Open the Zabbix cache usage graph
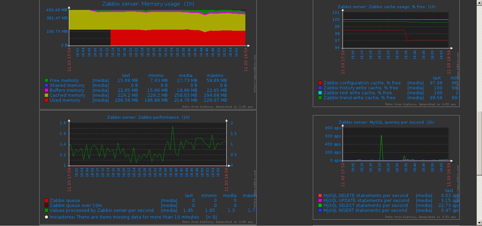The image size is (482, 226). click(x=386, y=7)
